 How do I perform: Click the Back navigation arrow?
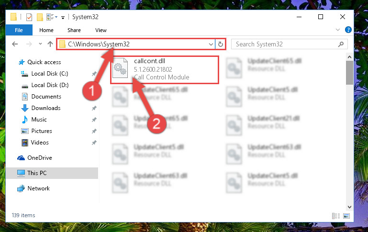tap(15, 44)
